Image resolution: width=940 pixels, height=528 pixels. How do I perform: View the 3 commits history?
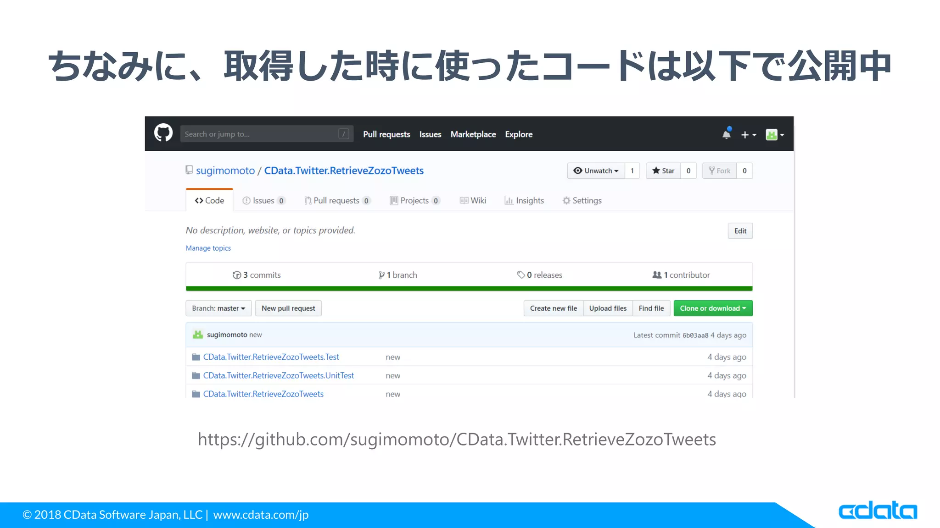click(x=257, y=275)
